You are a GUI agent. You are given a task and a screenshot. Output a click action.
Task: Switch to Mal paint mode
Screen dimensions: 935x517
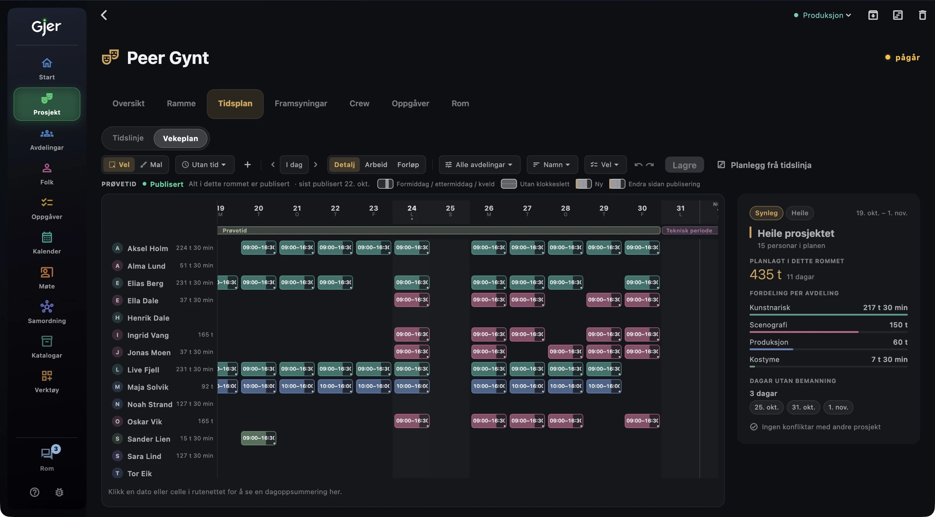coord(151,165)
